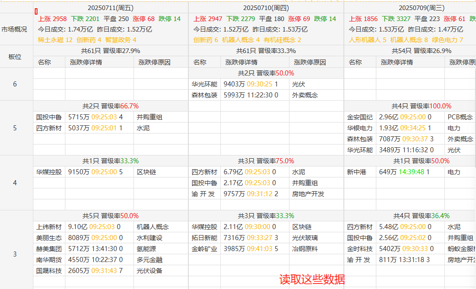
Task: Click 国晟科技 stock name
Action: click(x=49, y=271)
